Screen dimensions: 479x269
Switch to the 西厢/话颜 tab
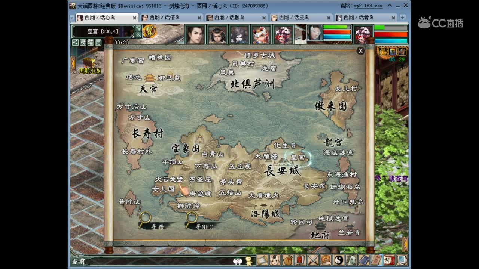(237, 18)
